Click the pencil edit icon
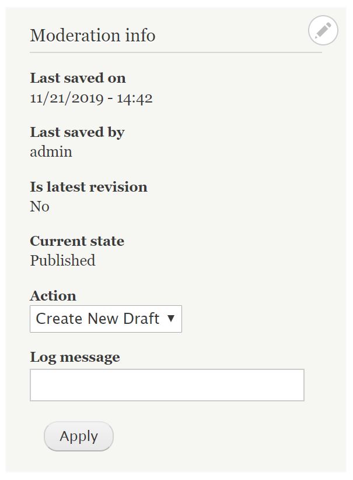This screenshot has height=480, width=353. coord(323,30)
